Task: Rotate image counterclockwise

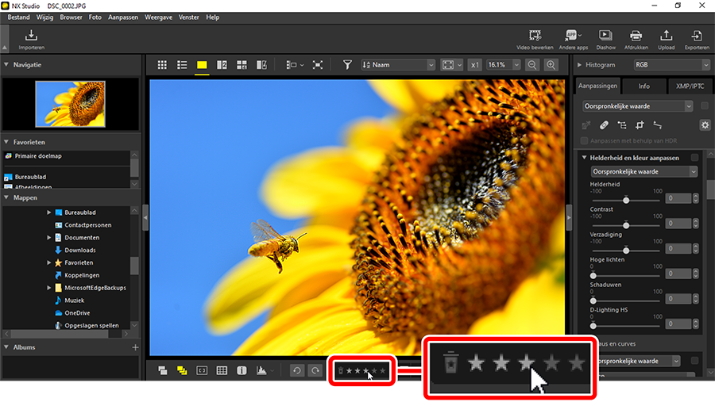Action: coord(297,370)
